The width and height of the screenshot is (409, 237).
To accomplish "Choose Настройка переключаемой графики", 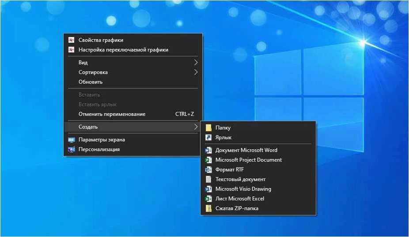I will click(133, 50).
